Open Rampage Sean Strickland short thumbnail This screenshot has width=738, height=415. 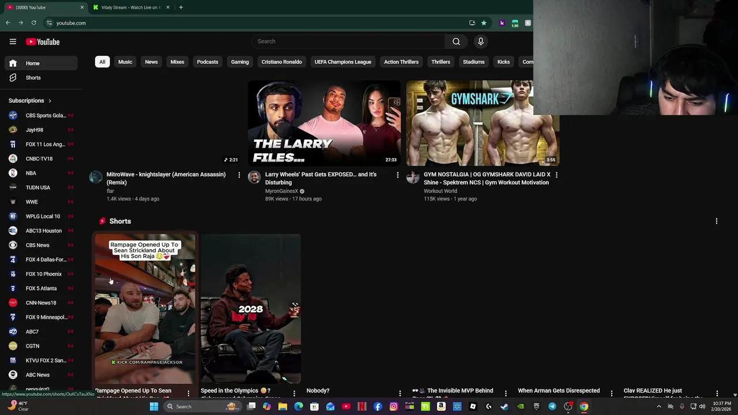point(145,308)
